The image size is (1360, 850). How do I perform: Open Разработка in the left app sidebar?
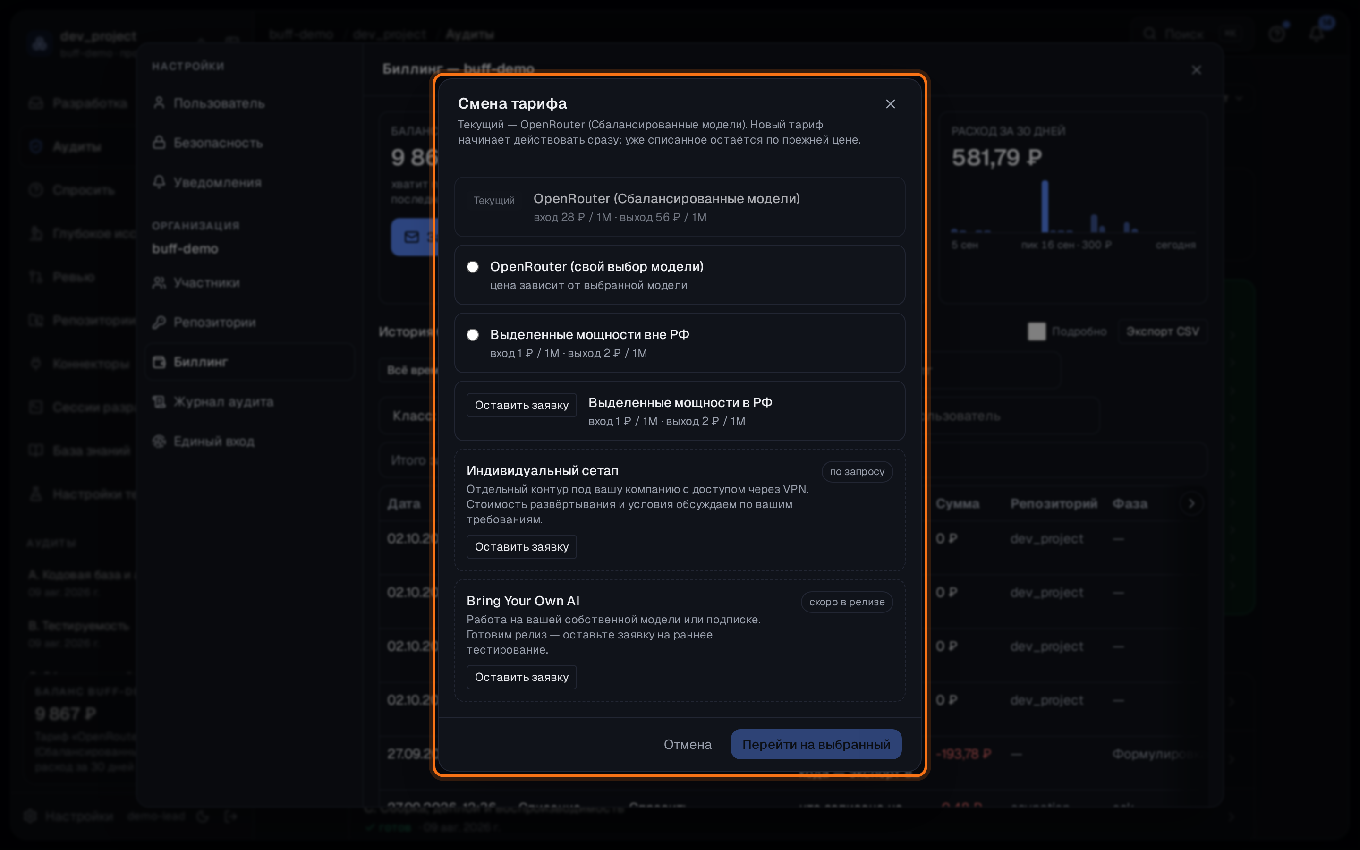coord(90,103)
